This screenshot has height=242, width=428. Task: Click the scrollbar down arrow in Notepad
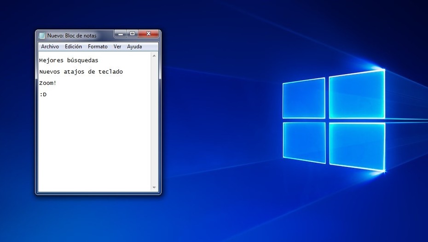click(154, 188)
